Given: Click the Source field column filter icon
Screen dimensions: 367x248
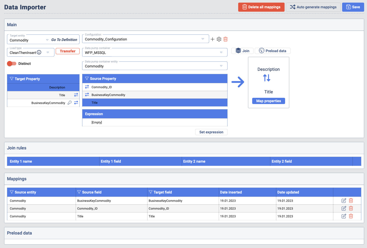Looking at the screenshot, I should (79, 192).
